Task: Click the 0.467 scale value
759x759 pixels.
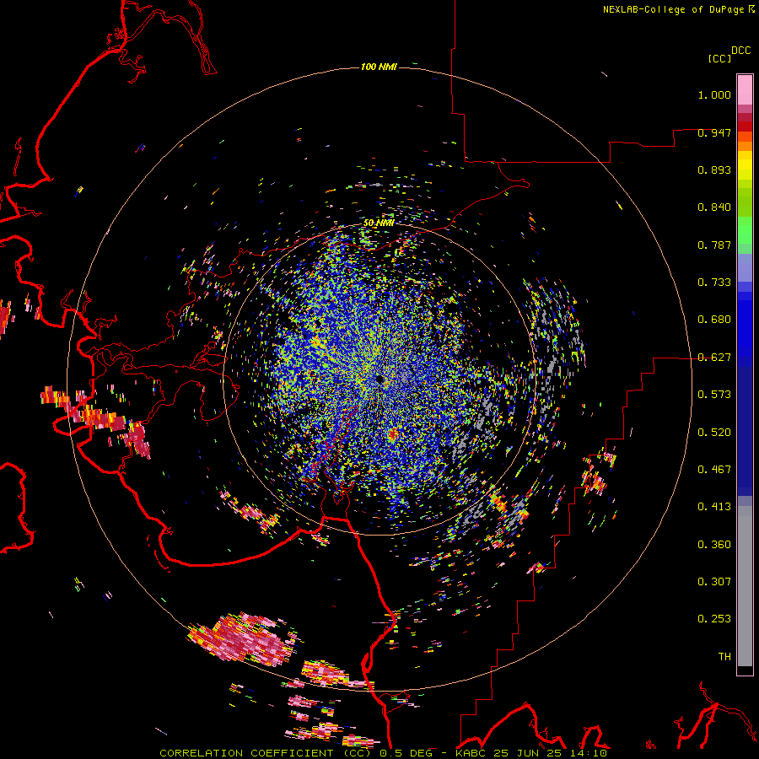Action: pos(714,470)
